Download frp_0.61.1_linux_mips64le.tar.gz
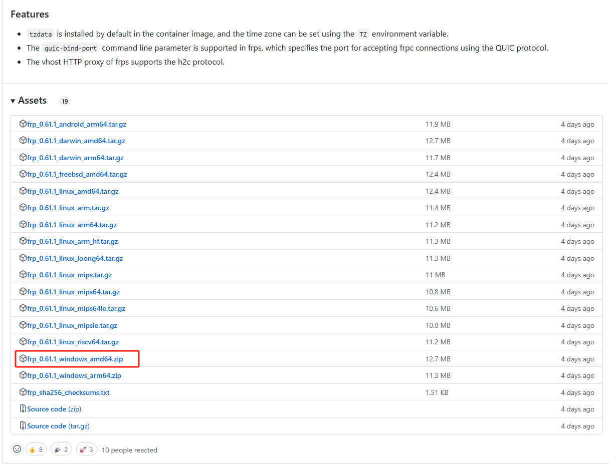The width and height of the screenshot is (609, 467). [76, 308]
